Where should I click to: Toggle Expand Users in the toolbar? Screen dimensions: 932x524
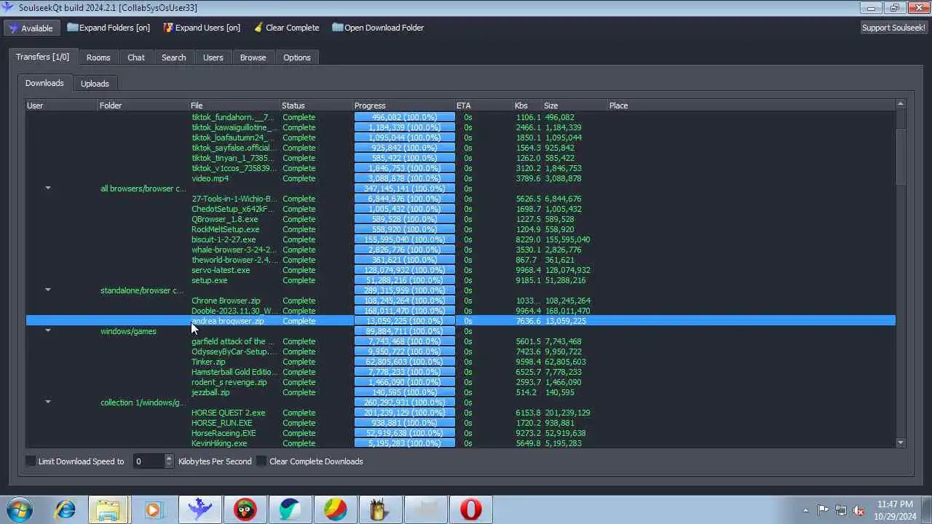(x=202, y=28)
